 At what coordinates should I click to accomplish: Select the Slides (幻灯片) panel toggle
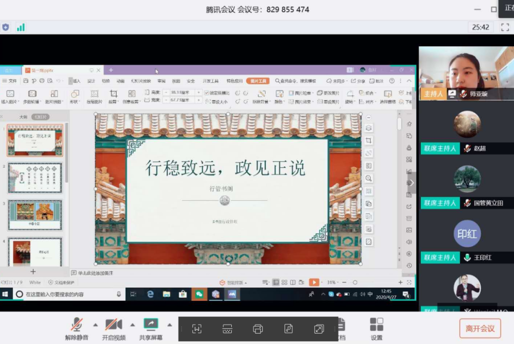coord(40,117)
